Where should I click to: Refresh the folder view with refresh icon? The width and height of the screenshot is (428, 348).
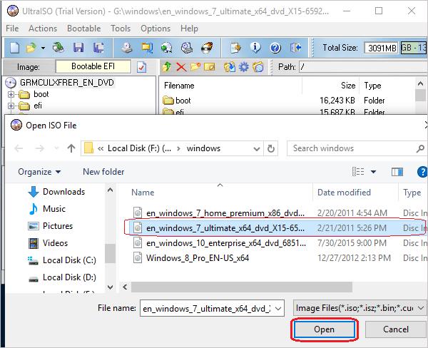click(271, 149)
